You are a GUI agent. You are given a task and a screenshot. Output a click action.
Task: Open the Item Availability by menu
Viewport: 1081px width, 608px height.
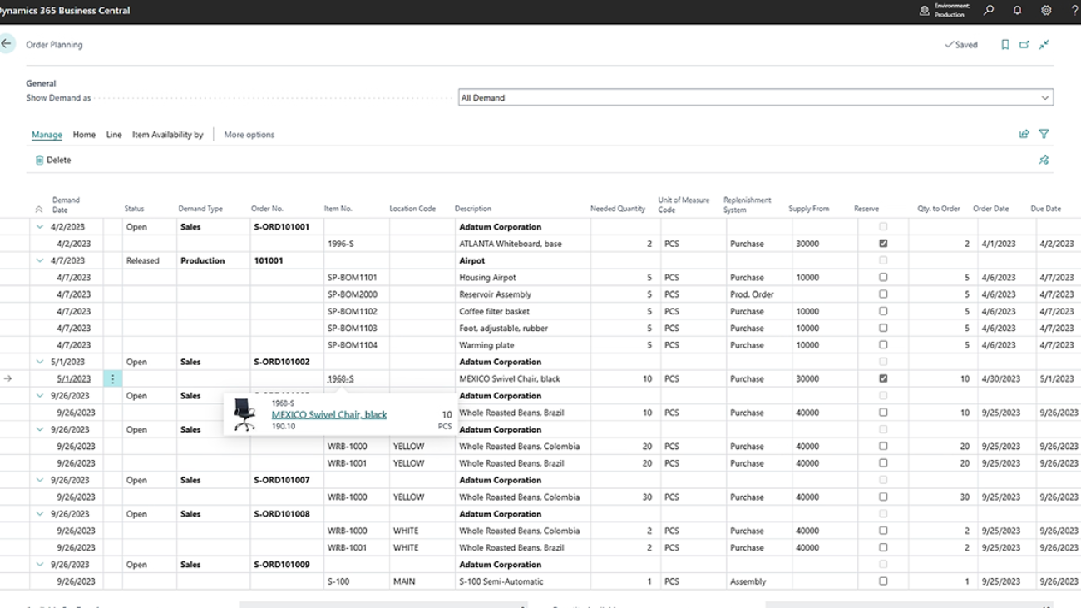[167, 135]
